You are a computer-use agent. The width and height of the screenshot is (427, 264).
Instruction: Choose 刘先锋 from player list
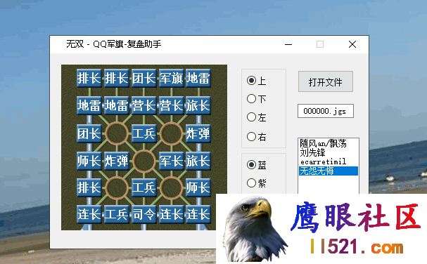[312, 152]
